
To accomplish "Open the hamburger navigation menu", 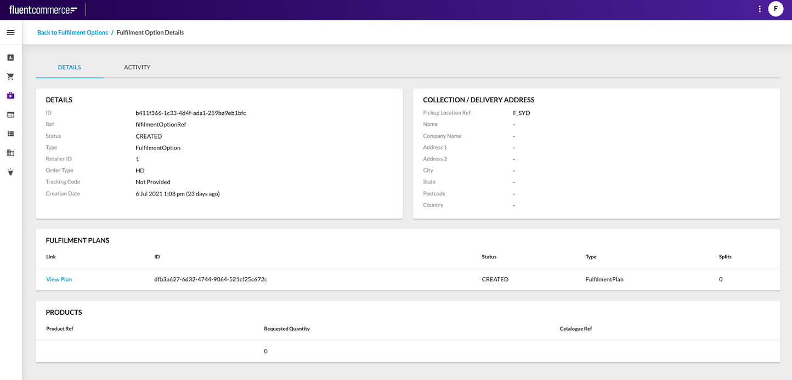I will tap(10, 32).
